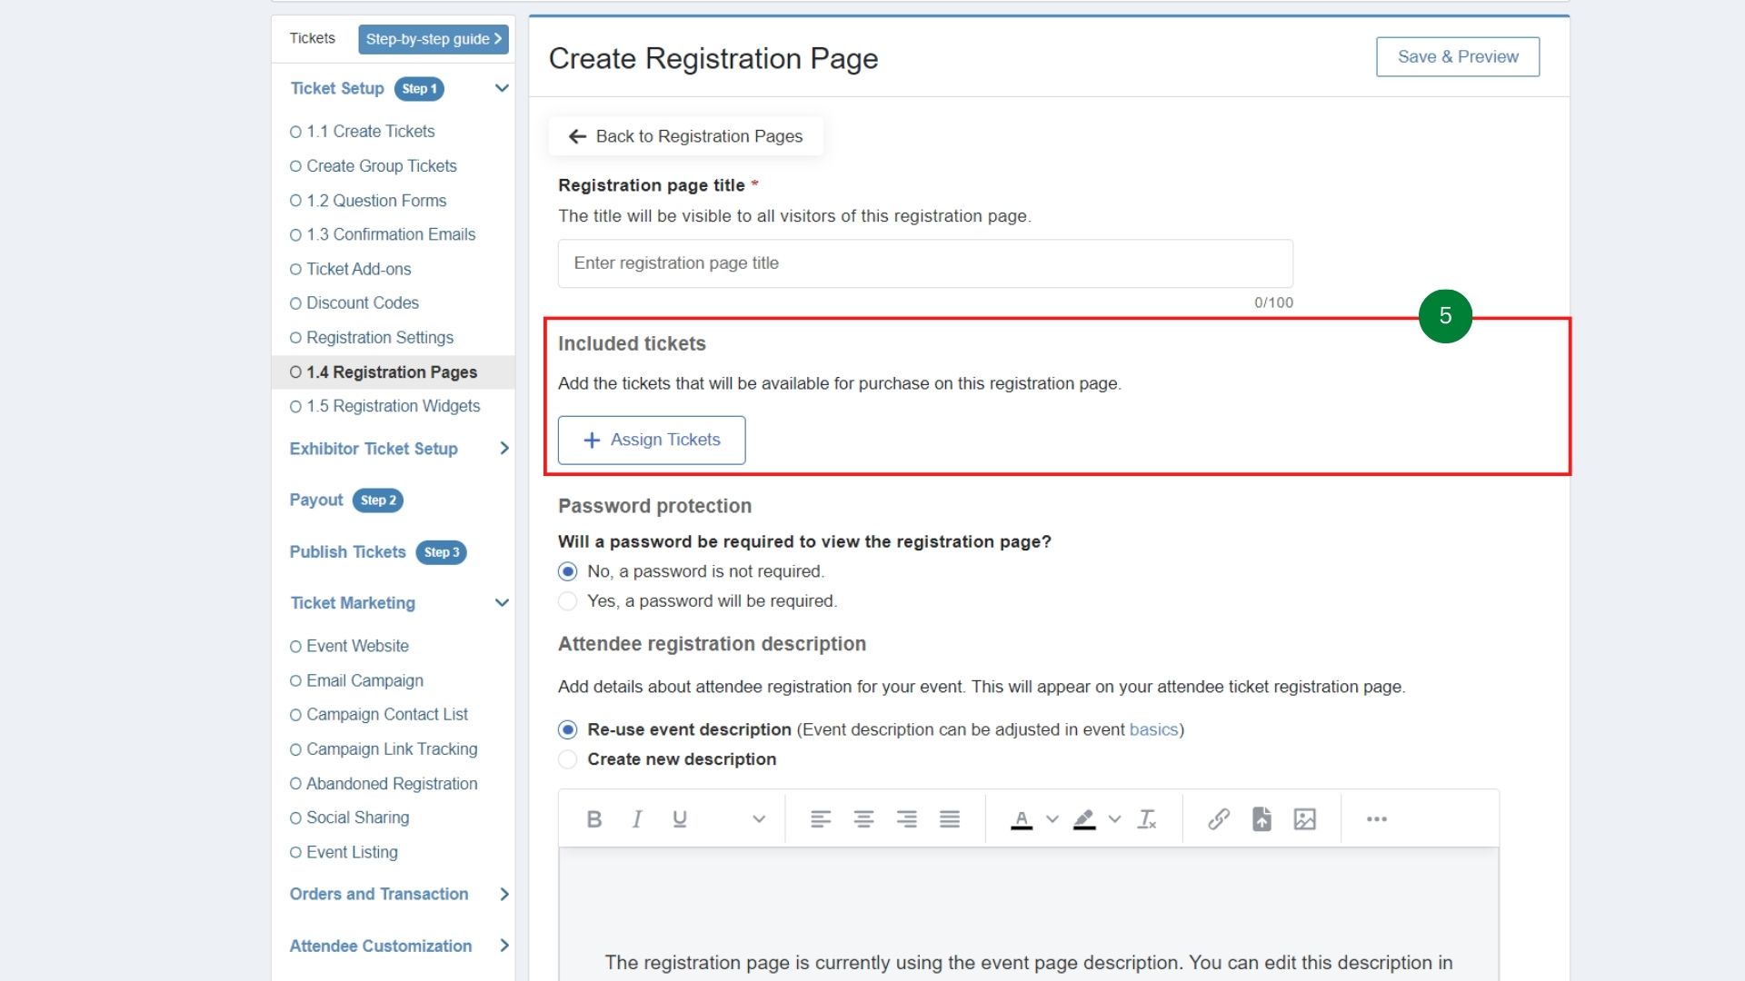This screenshot has width=1745, height=981.
Task: Apply bold formatting in the description editor
Action: [593, 818]
